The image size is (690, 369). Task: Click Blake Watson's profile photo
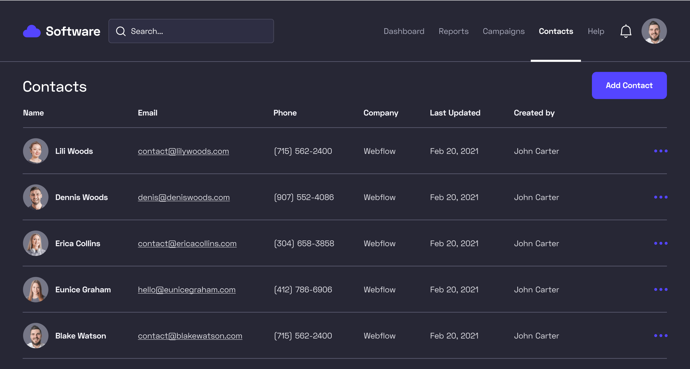(x=36, y=336)
